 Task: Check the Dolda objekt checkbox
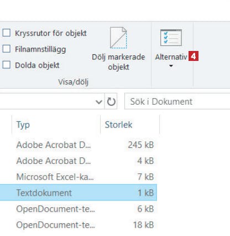coord(7,65)
